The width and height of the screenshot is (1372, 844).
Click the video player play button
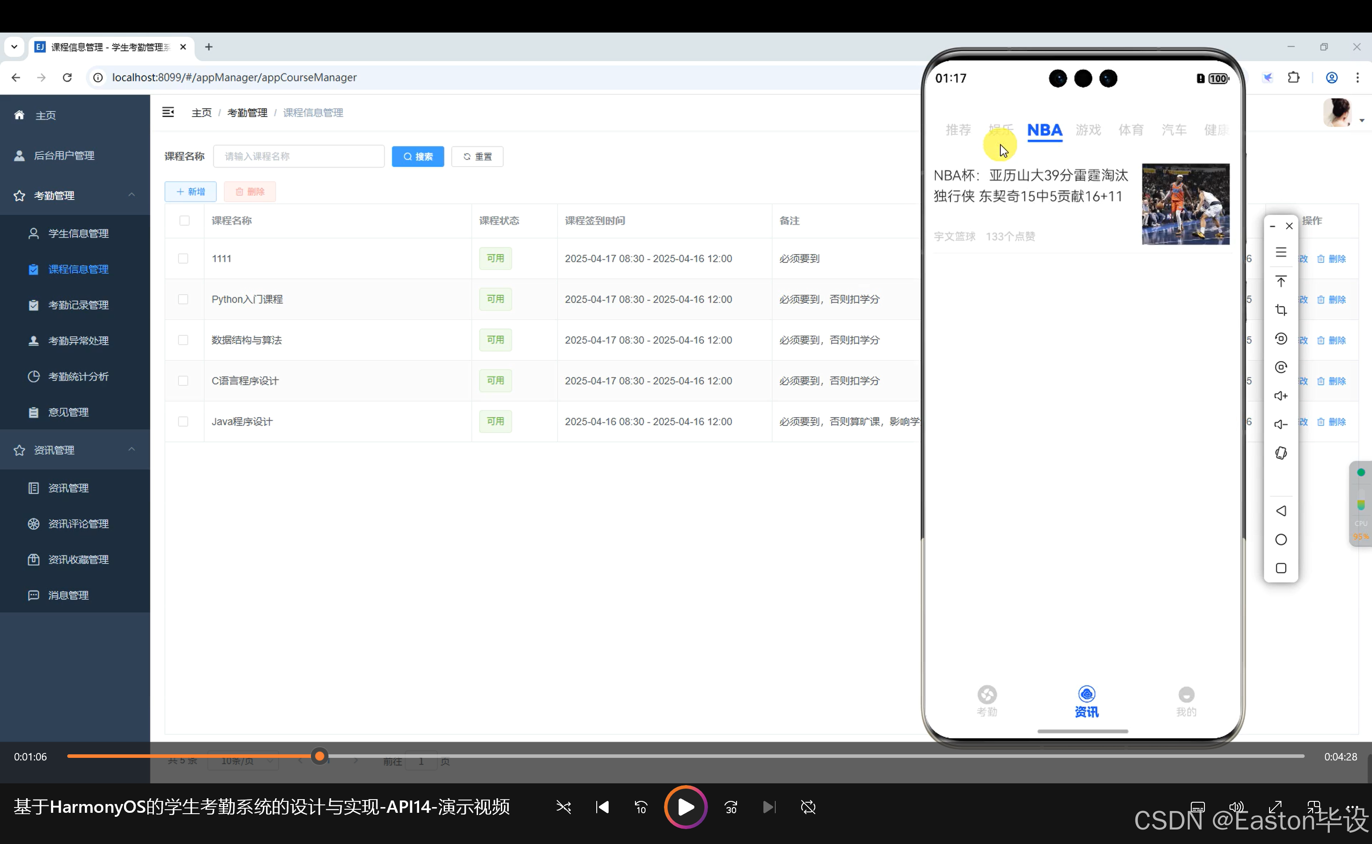click(x=685, y=807)
